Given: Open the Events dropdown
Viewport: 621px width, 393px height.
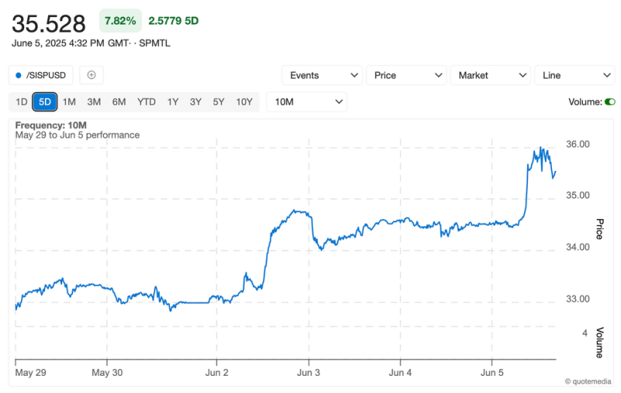Looking at the screenshot, I should click(322, 75).
